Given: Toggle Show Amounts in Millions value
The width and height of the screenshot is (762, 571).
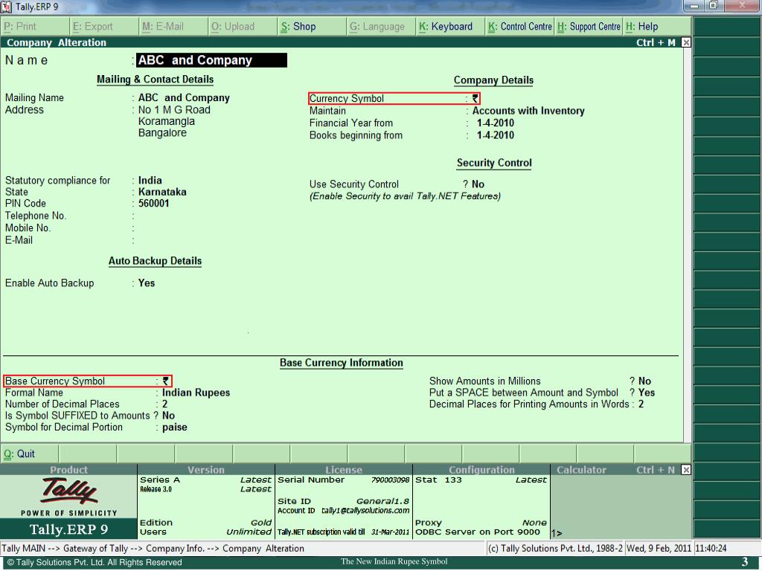Looking at the screenshot, I should (x=644, y=381).
